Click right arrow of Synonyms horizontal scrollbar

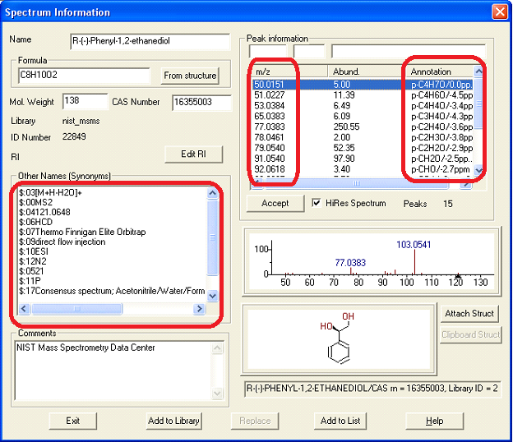(x=199, y=308)
